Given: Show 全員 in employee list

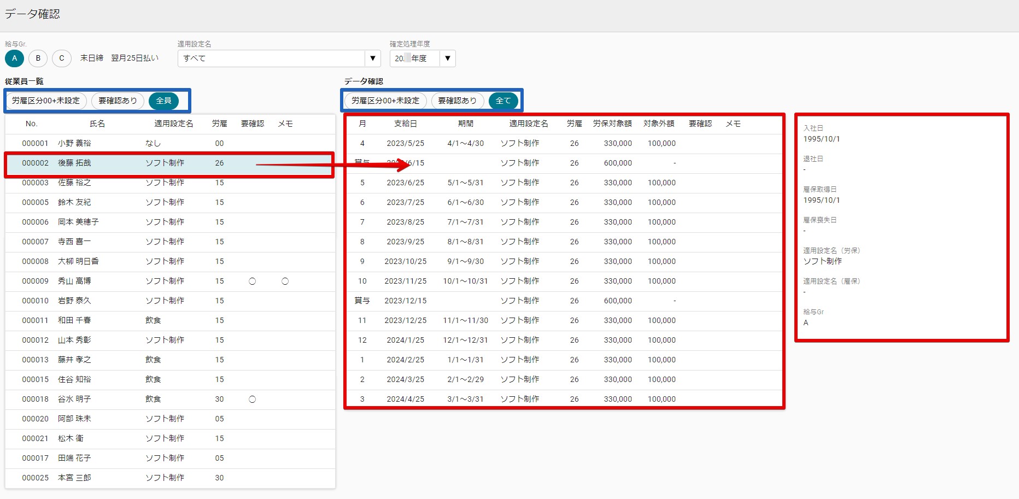Looking at the screenshot, I should pyautogui.click(x=163, y=101).
